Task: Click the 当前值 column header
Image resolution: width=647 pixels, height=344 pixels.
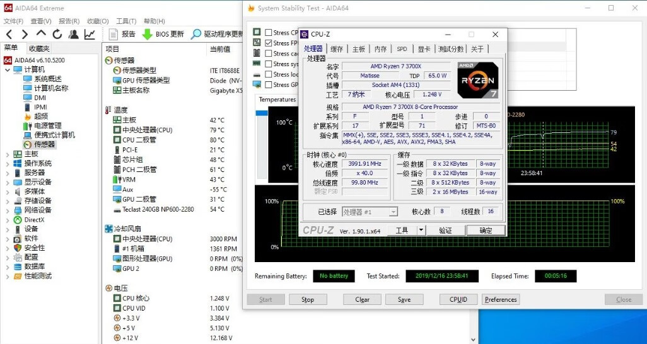Action: coord(220,49)
